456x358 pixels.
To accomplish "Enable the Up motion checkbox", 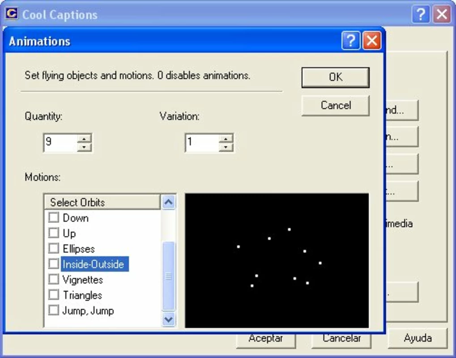I will (54, 233).
